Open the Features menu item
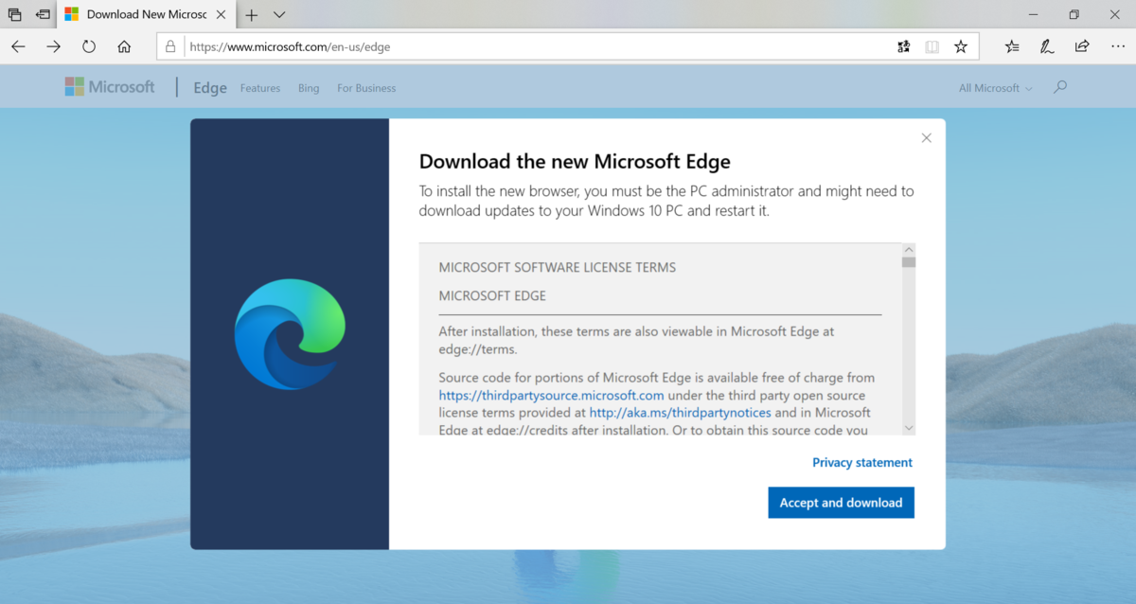The height and width of the screenshot is (604, 1136). tap(260, 88)
